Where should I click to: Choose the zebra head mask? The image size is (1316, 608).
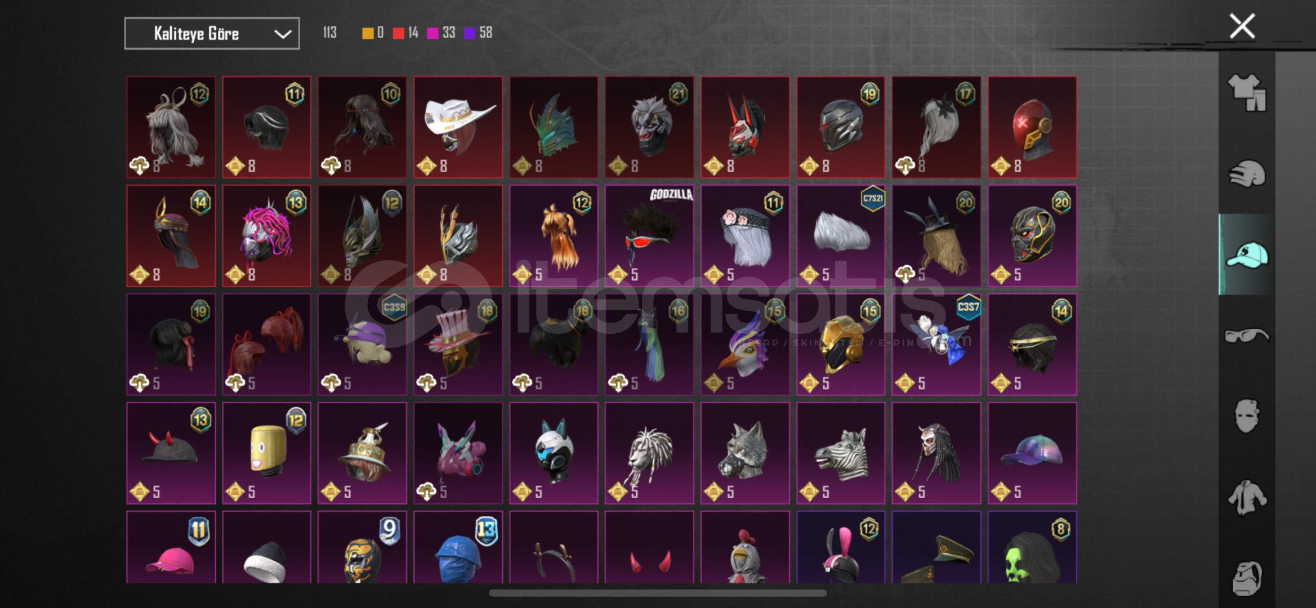pos(841,453)
